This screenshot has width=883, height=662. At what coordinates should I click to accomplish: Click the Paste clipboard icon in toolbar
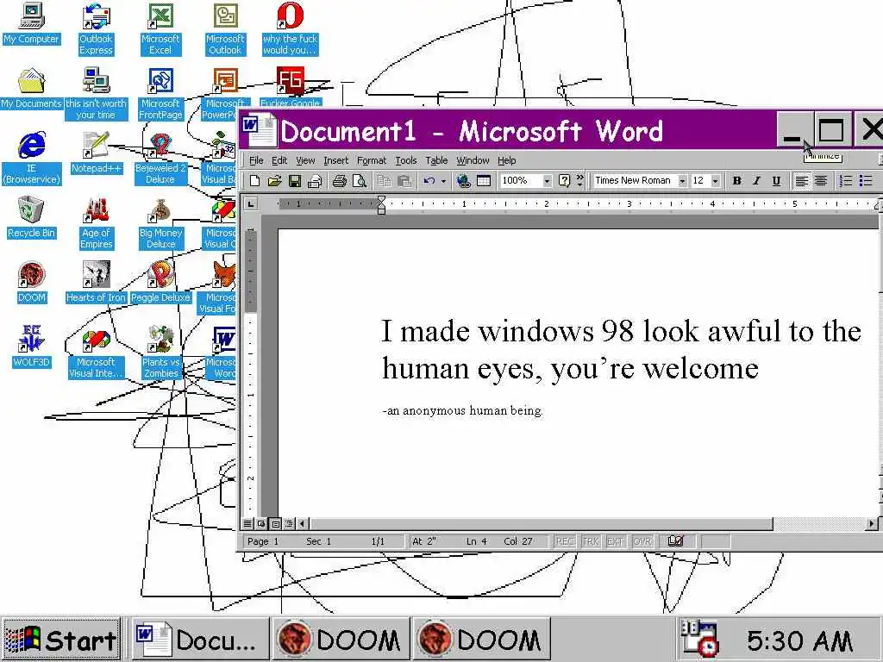point(404,181)
